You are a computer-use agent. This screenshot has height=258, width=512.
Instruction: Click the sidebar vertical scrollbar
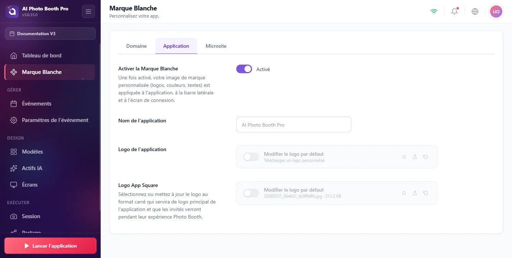100,126
